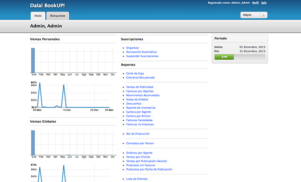Open the Corte de Caja report
The height and width of the screenshot is (182, 301).
[x=135, y=73]
